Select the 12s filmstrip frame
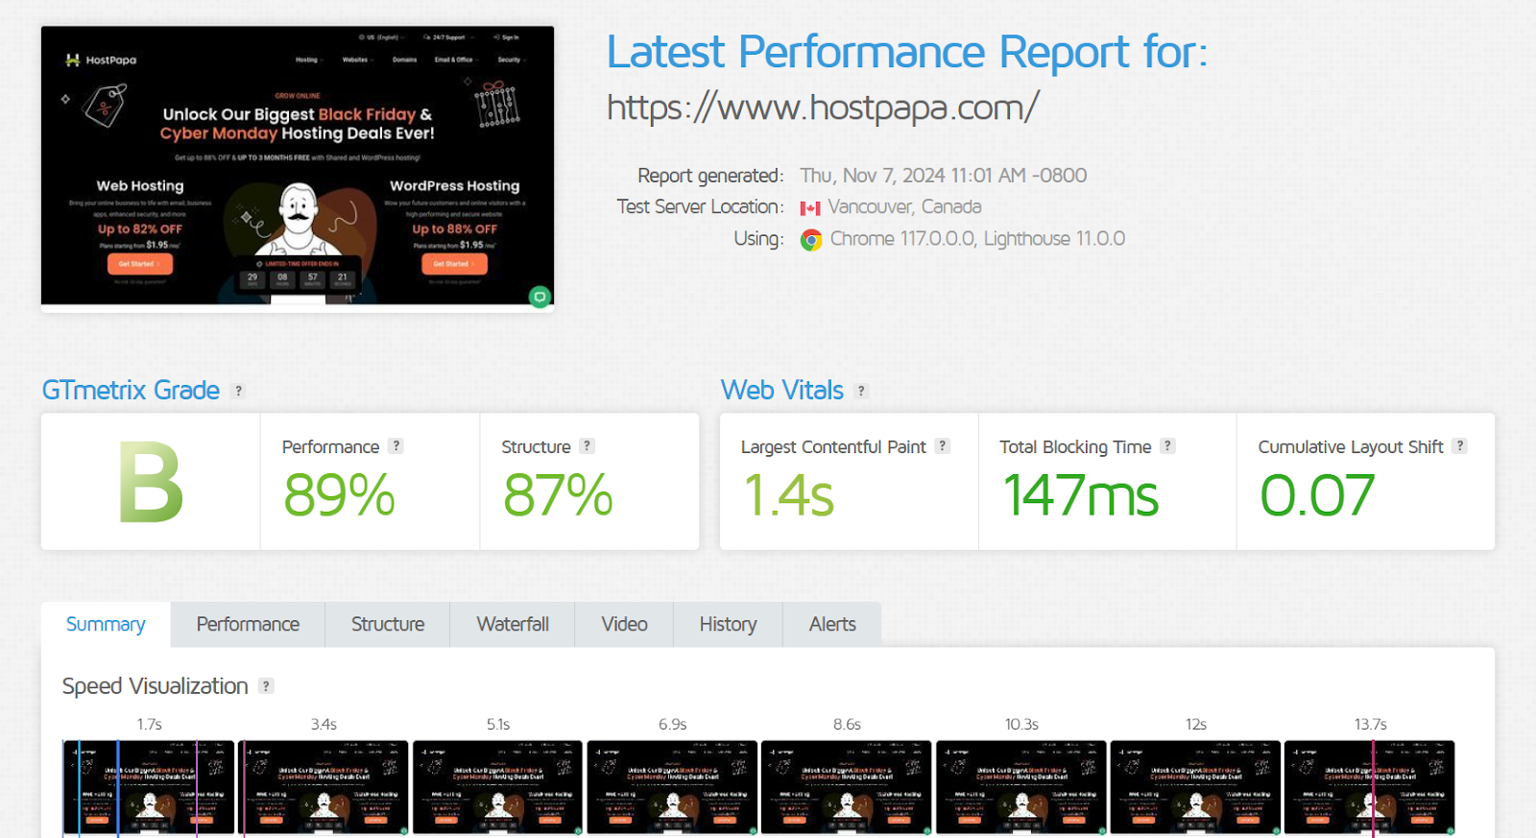The height and width of the screenshot is (838, 1536). pyautogui.click(x=1195, y=787)
